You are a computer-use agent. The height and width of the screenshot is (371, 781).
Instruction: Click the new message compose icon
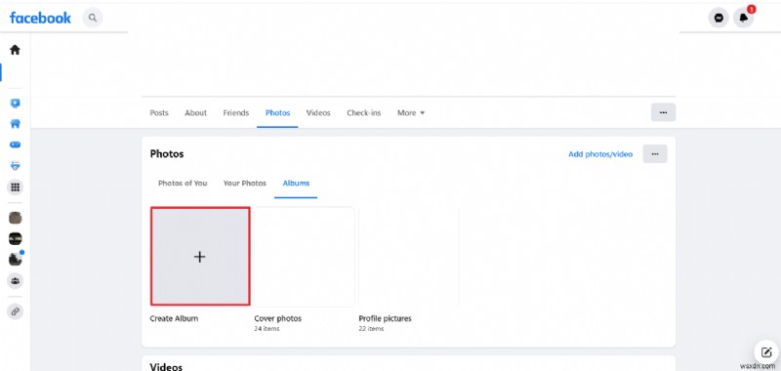coord(766,352)
